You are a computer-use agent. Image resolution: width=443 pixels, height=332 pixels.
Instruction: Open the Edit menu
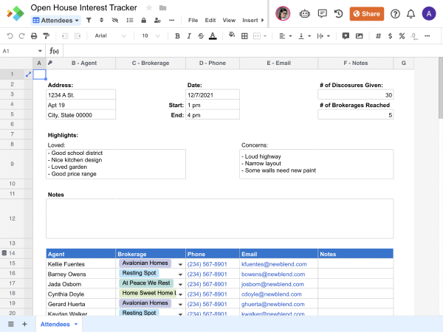tap(210, 21)
